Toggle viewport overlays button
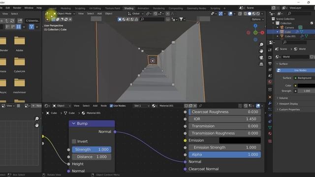Screen dimensions: 315x177 coord(230,14)
